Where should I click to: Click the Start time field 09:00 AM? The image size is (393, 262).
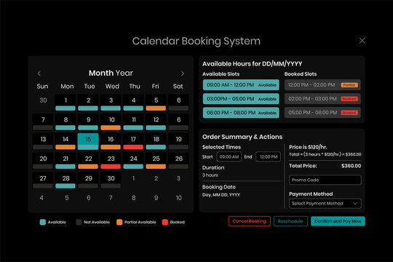[x=229, y=156]
